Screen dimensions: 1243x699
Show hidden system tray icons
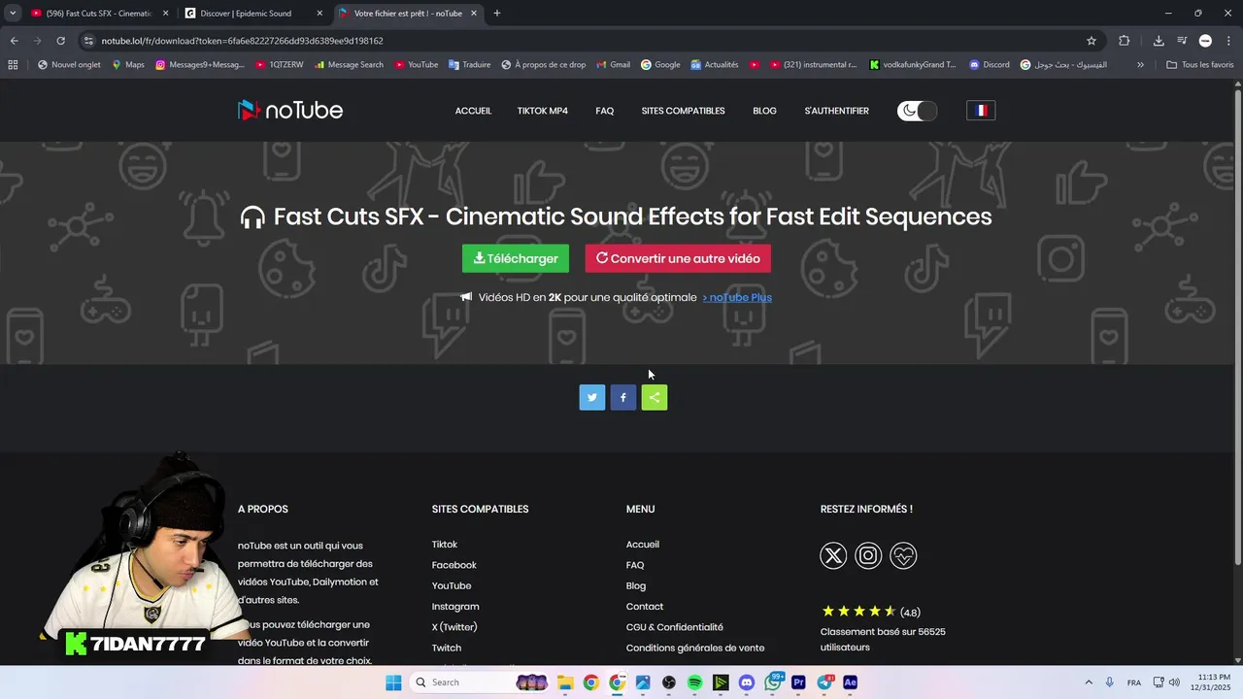point(1089,682)
